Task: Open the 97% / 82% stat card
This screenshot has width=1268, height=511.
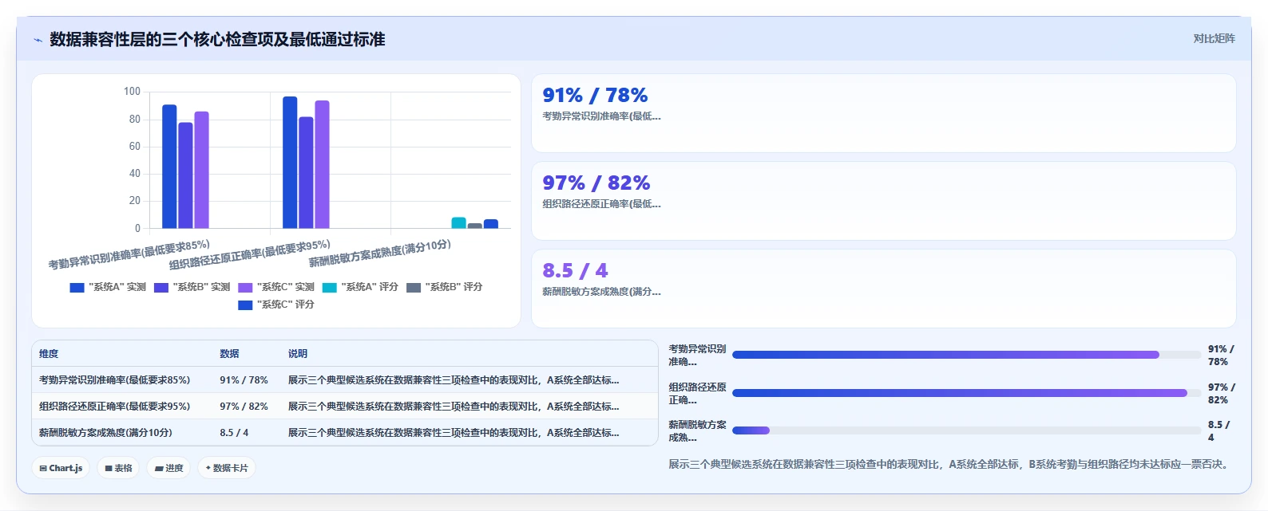Action: (x=883, y=201)
